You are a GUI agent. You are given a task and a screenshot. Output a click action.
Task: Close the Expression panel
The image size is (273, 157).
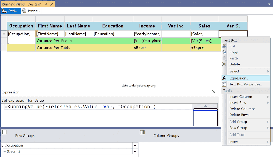(214, 92)
